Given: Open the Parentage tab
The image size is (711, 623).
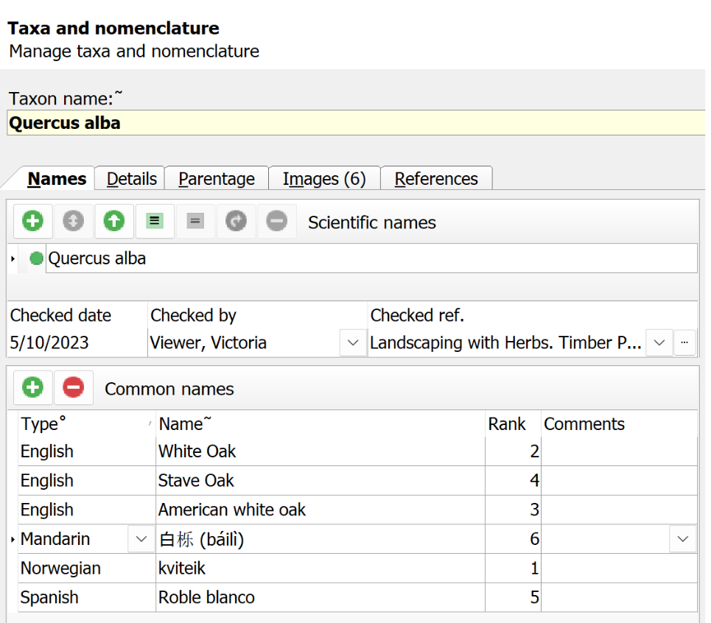Looking at the screenshot, I should click(217, 178).
